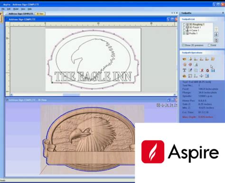Image resolution: width=225 pixels, height=183 pixels.
Task: Click the first icon in the second operations row
Action: [184, 64]
